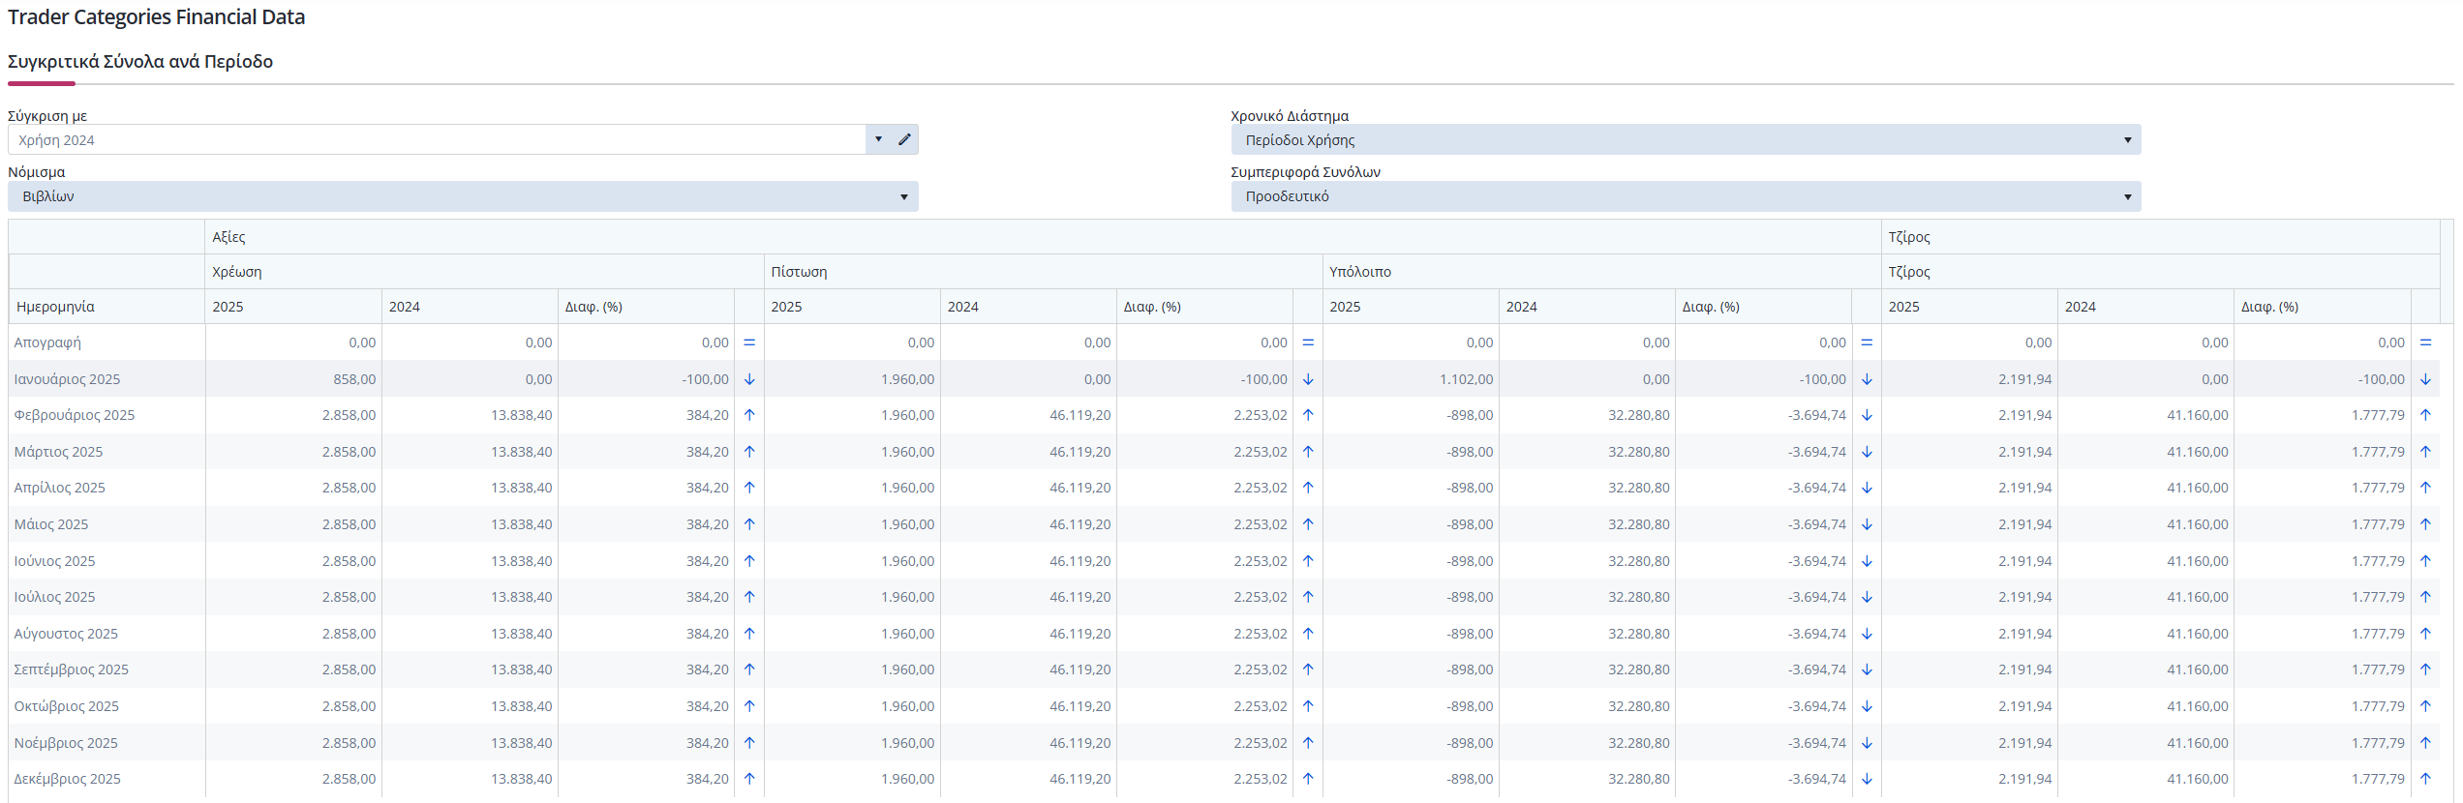Click the Ιούνιος 2025 row label

click(x=55, y=561)
